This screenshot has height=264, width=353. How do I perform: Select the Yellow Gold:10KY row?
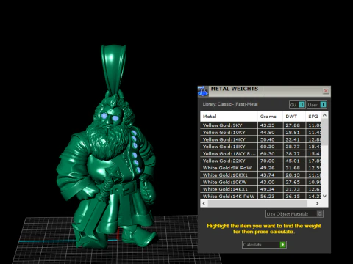coord(260,132)
